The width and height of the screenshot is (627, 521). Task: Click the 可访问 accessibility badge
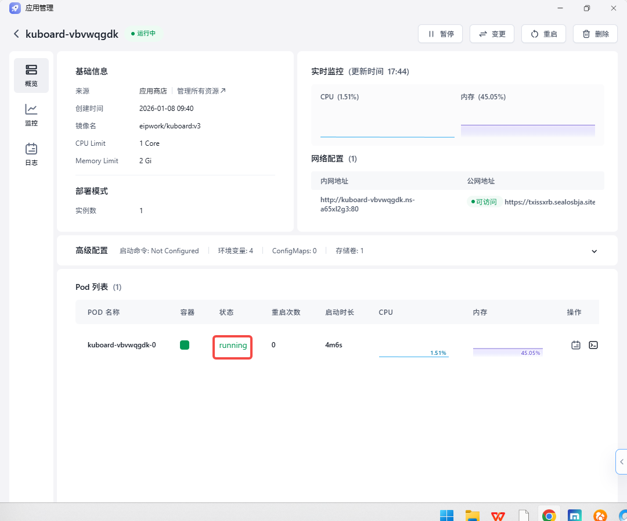tap(484, 202)
